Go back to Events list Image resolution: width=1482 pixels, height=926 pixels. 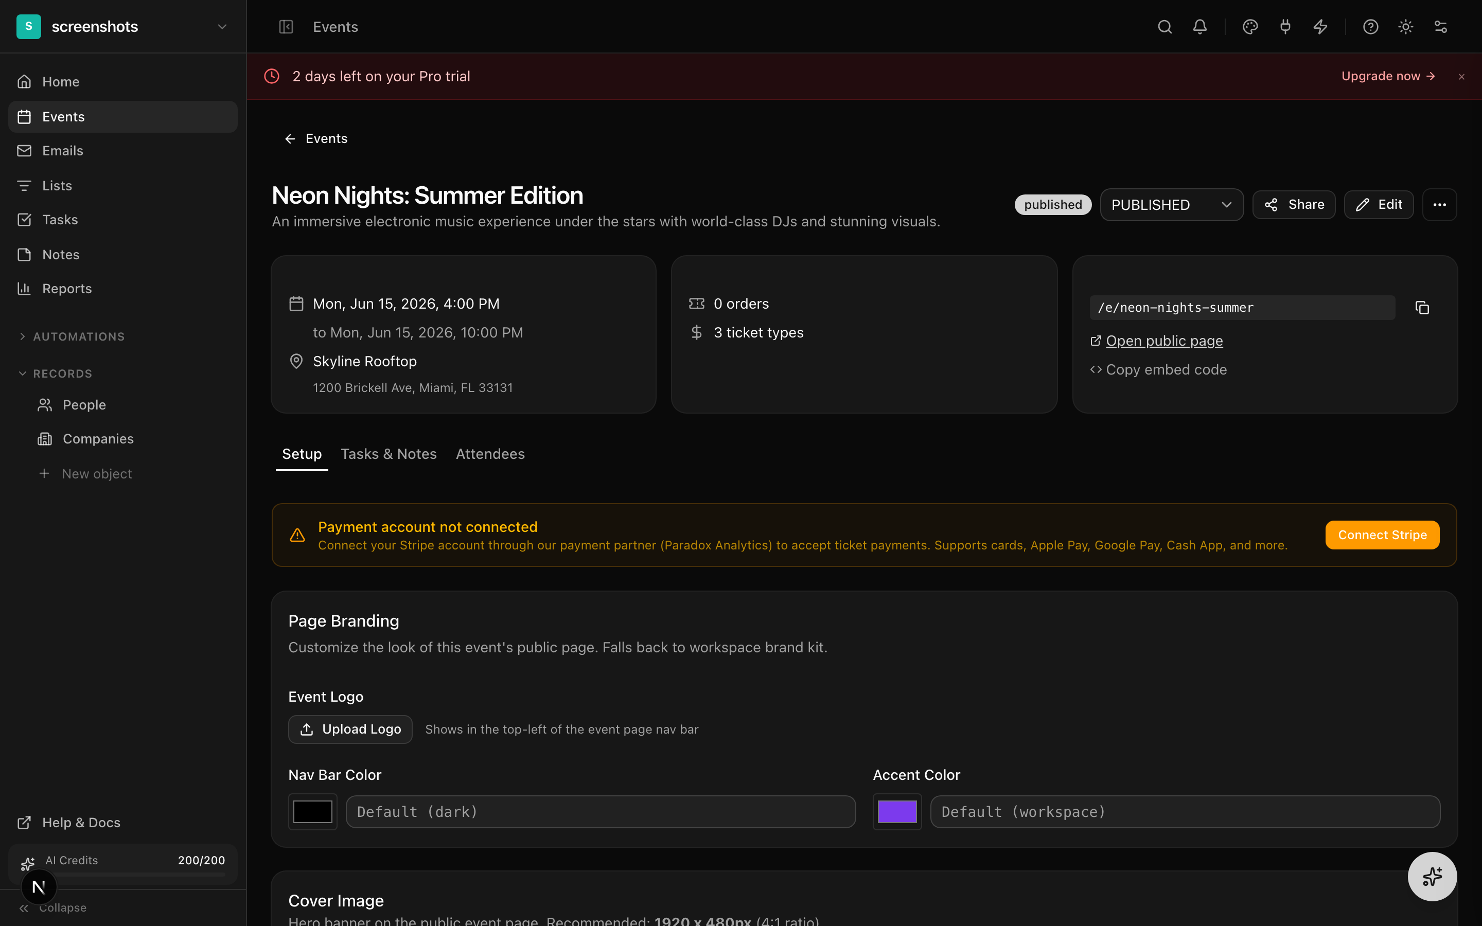coord(316,138)
